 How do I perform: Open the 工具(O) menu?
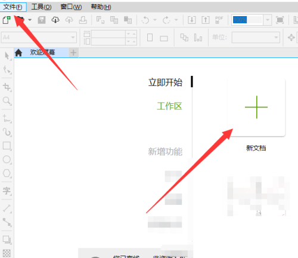[41, 7]
